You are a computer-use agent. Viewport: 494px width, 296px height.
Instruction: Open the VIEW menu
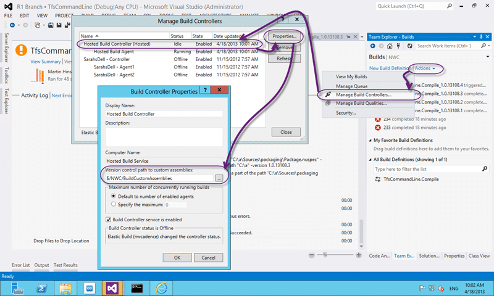[x=42, y=16]
